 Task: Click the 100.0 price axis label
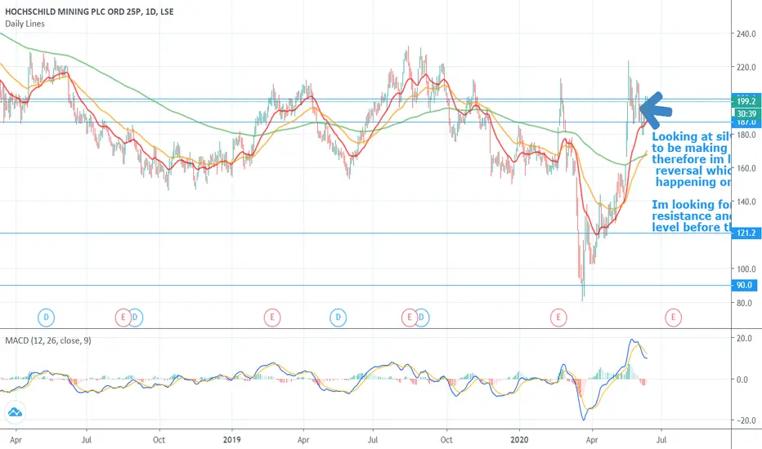click(x=746, y=269)
